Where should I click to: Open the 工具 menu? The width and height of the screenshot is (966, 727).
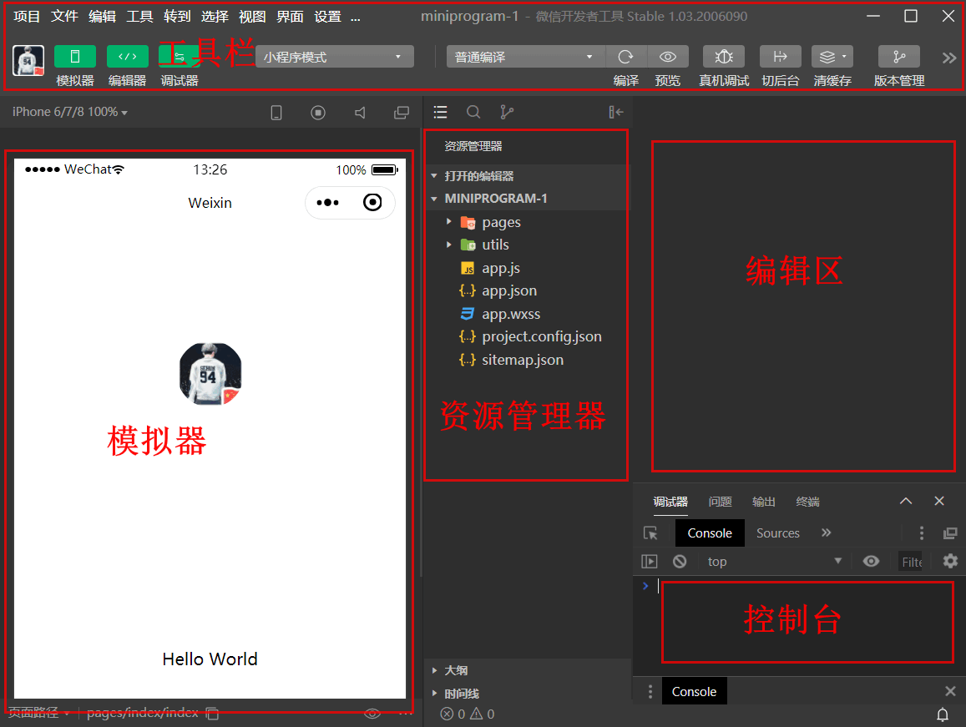139,17
